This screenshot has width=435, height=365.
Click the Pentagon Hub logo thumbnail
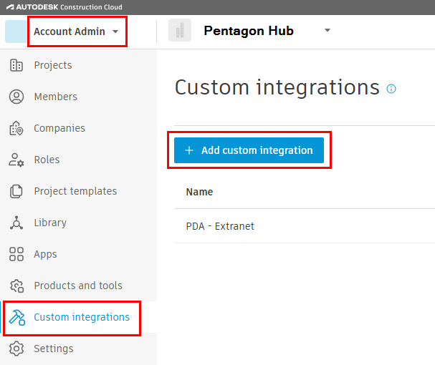point(180,31)
